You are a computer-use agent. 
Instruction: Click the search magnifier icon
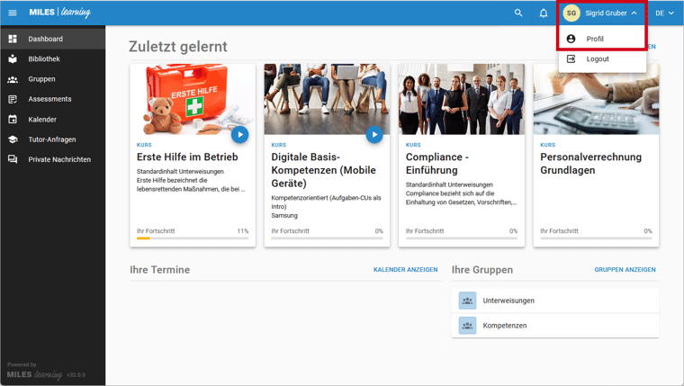click(x=517, y=13)
